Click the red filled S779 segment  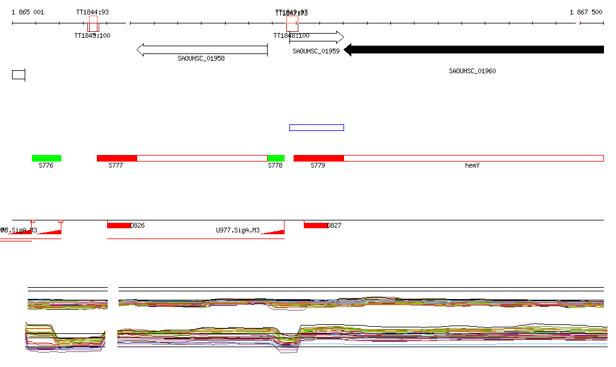pos(319,159)
